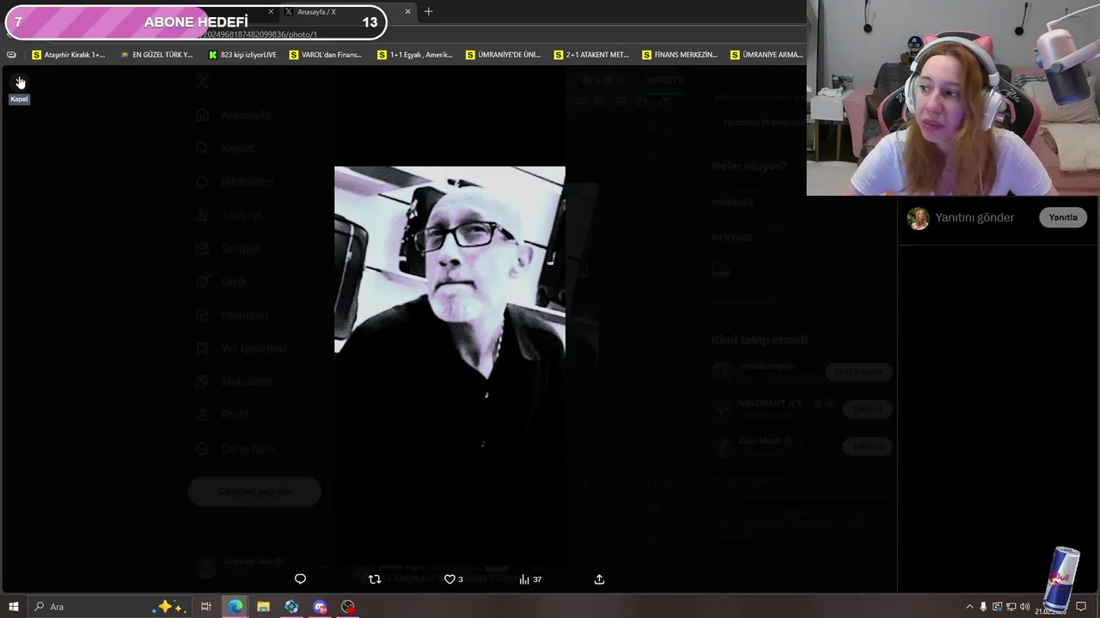Click the address bar URL ending photo/1
This screenshot has height=618, width=1100.
click(260, 34)
